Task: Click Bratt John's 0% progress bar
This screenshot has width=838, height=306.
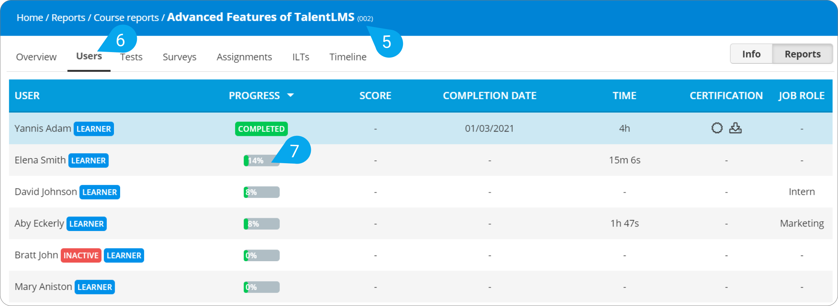Action: 262,255
